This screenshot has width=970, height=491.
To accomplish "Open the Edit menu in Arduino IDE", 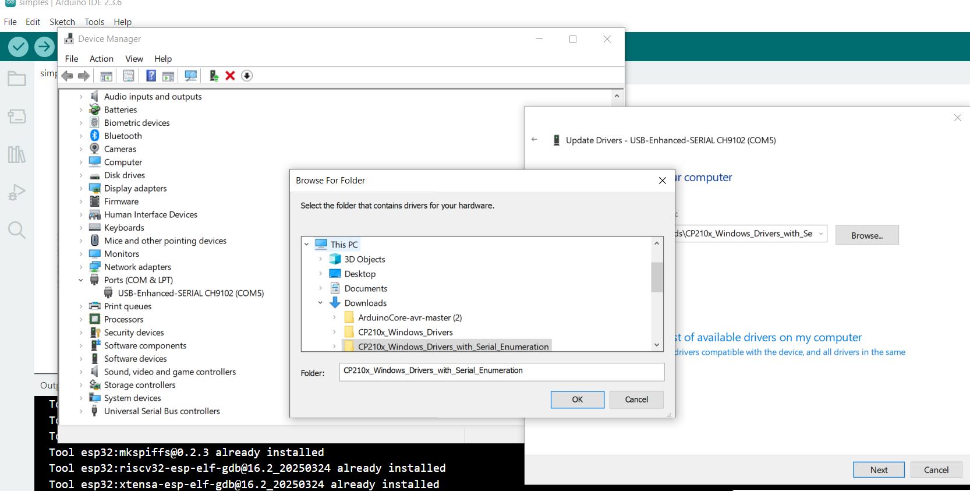I will 33,22.
